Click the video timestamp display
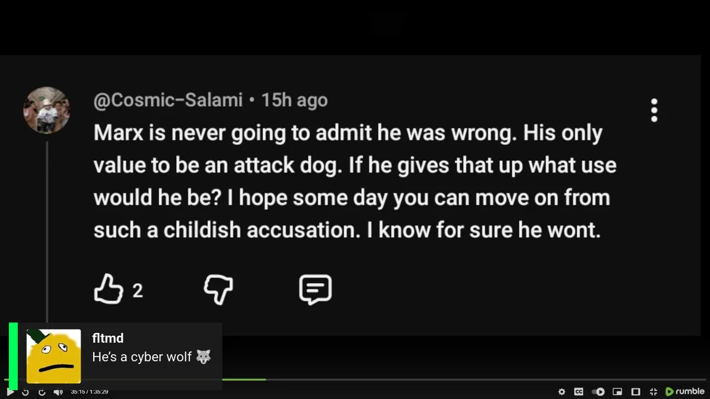 pos(89,392)
